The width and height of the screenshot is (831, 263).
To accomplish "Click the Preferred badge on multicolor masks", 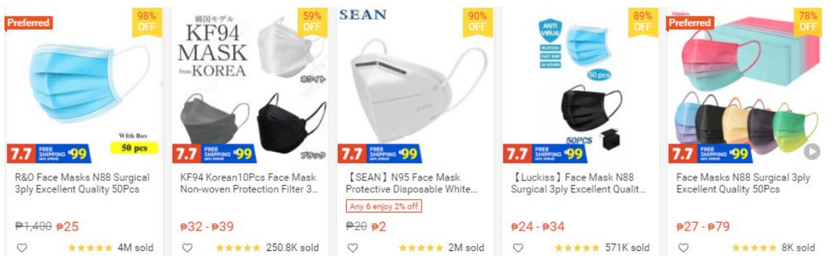I will click(x=690, y=23).
